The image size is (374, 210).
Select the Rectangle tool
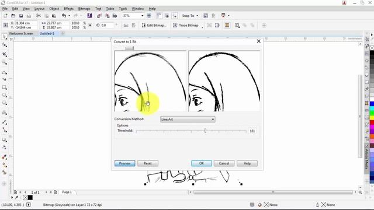click(x=4, y=87)
